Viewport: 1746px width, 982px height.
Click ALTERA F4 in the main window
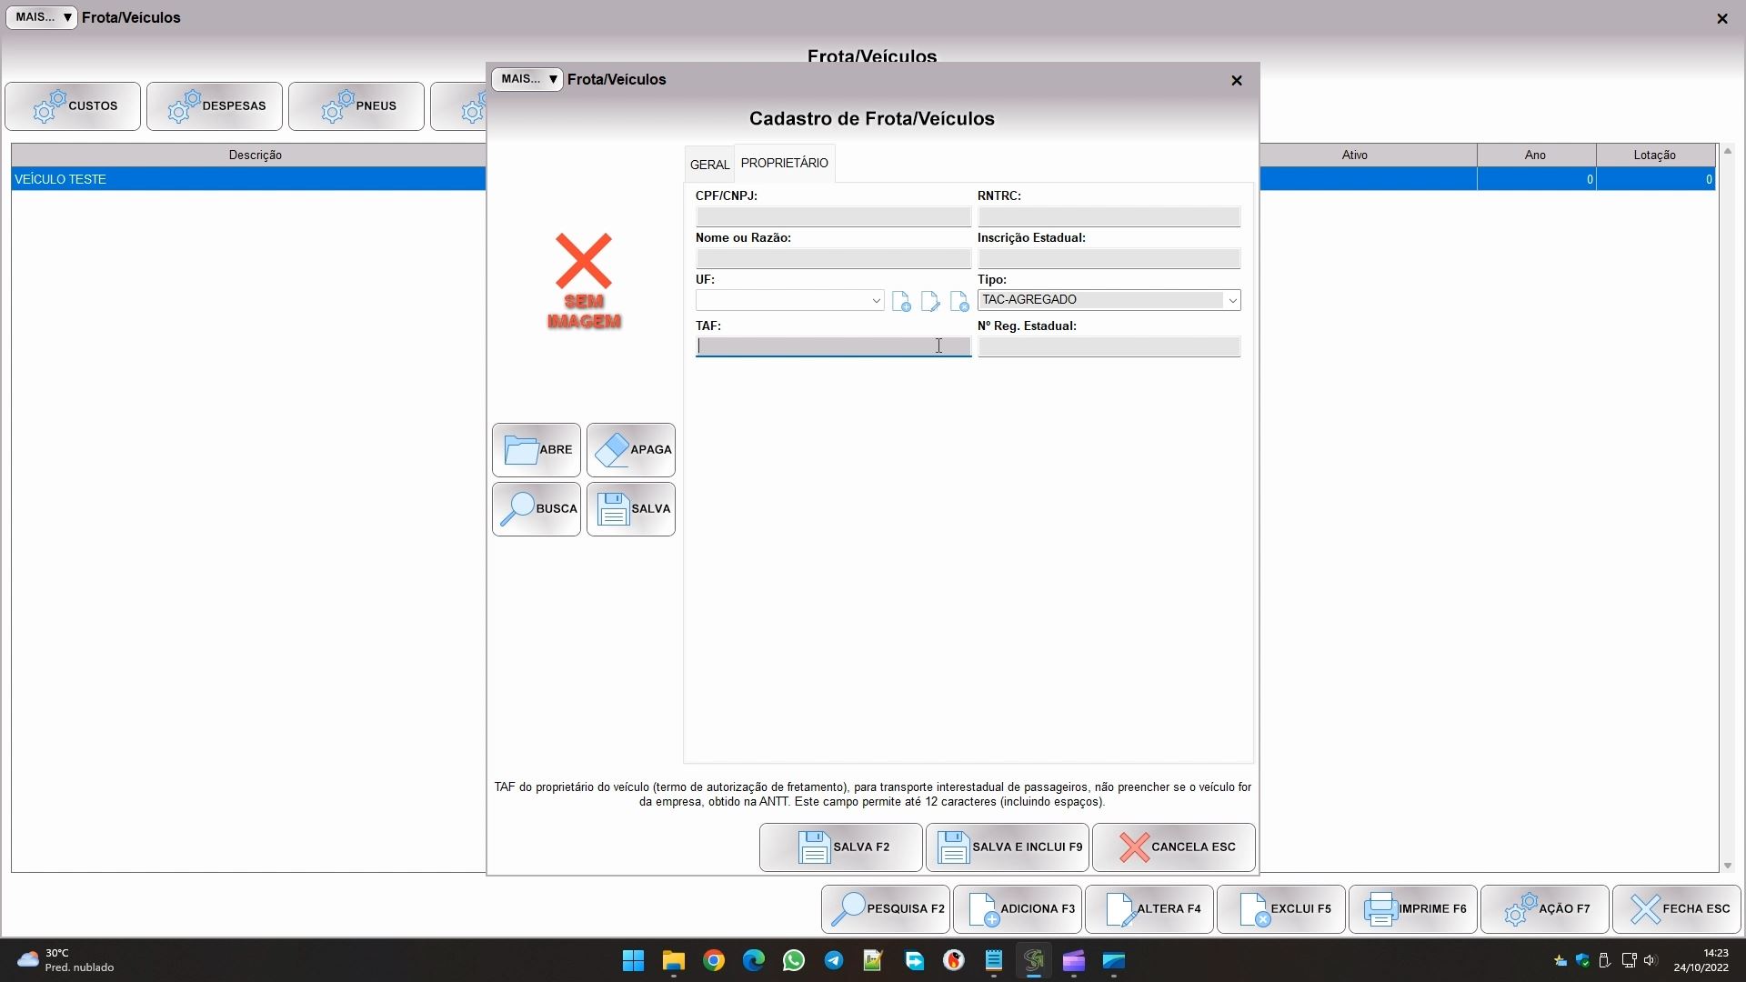click(1149, 909)
